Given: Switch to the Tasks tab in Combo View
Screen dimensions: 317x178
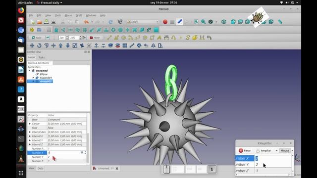Looking at the screenshot, I should (x=42, y=57).
